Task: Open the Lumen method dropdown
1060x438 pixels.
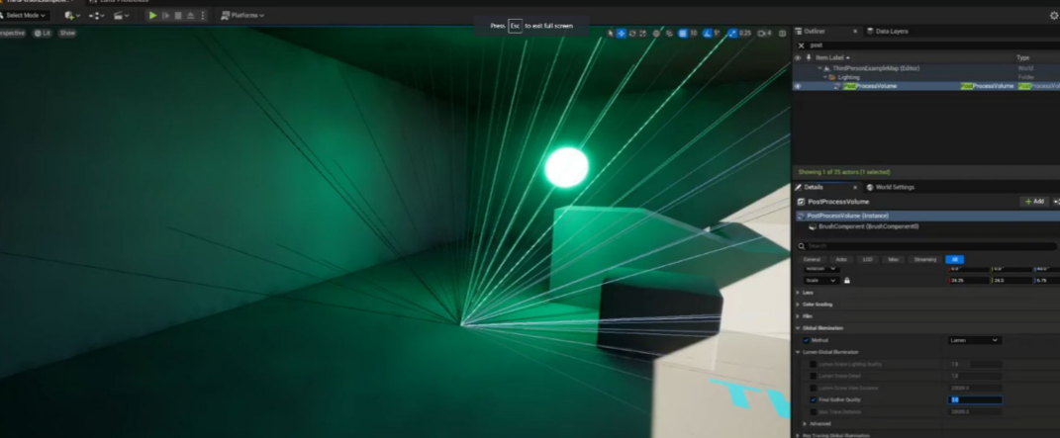Action: 974,340
